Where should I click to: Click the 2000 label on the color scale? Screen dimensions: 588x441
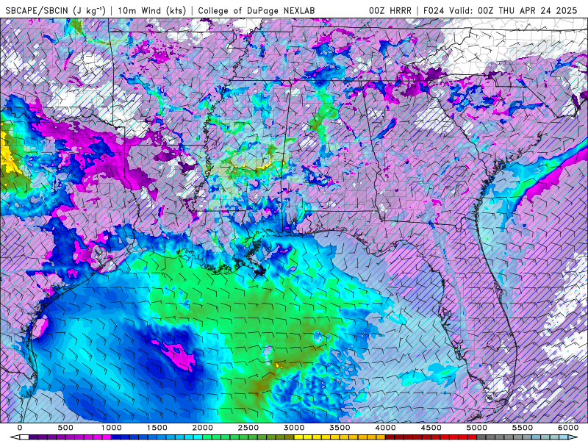click(203, 428)
